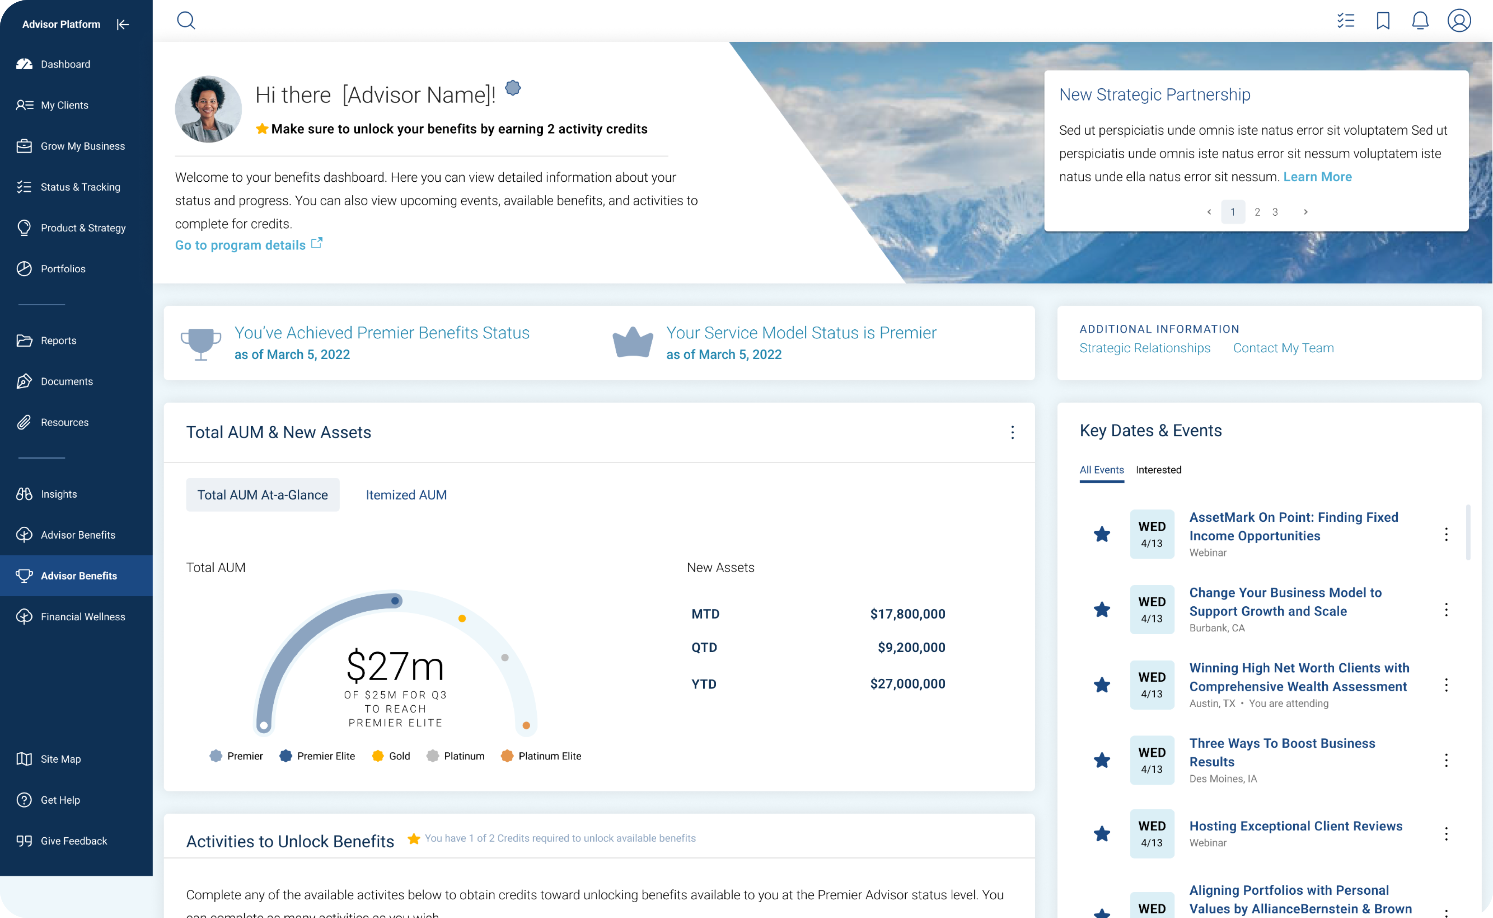The image size is (1493, 918).
Task: Click the Service Model crown icon
Action: click(x=632, y=342)
